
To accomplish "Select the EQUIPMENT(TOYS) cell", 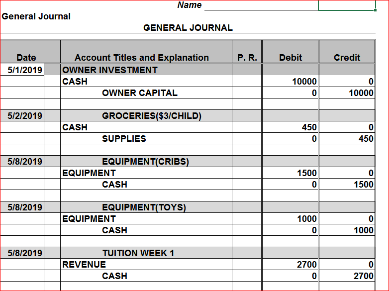I will pos(146,207).
